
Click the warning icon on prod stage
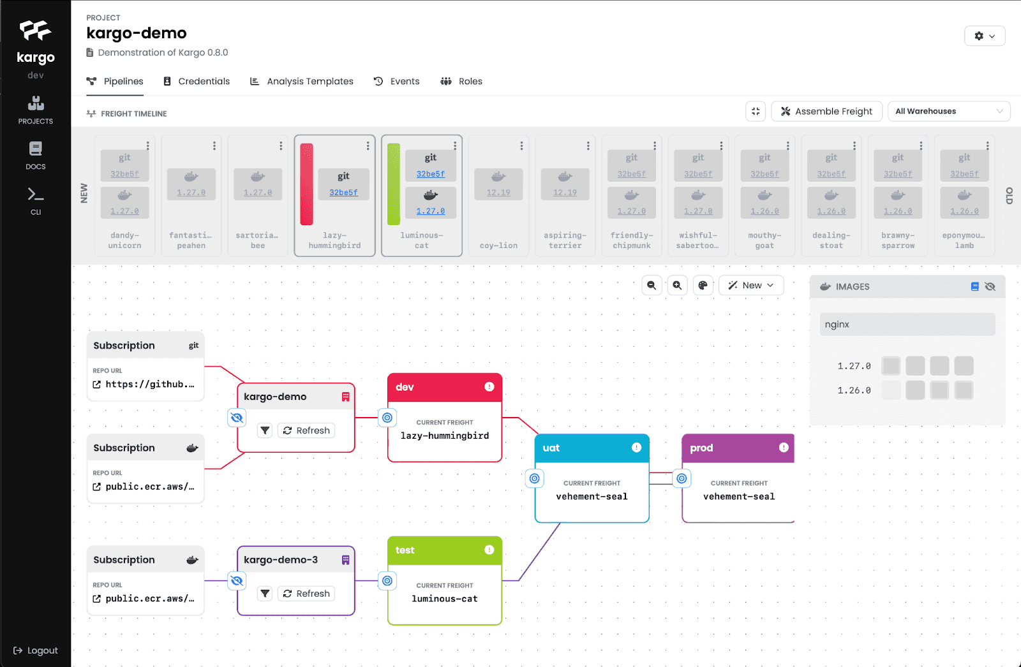click(784, 448)
